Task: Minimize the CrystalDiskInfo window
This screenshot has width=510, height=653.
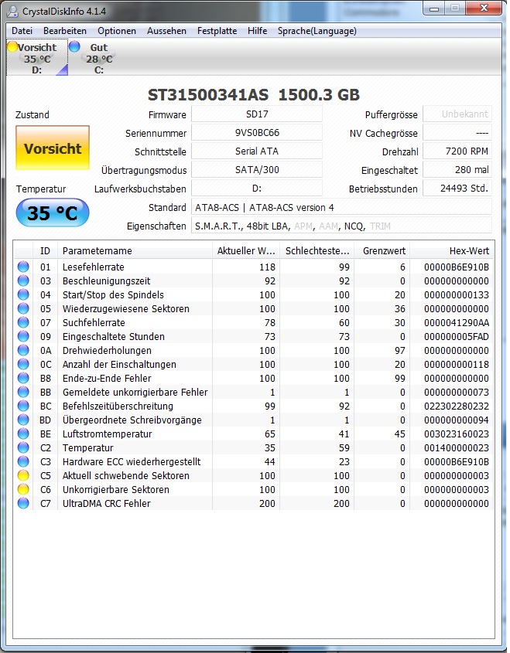Action: click(434, 9)
